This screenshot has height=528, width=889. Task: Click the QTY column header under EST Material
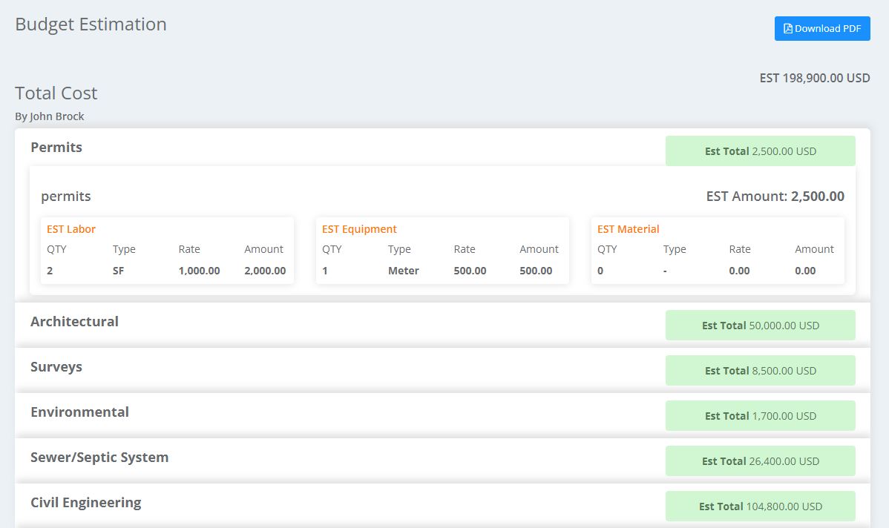[x=607, y=249]
